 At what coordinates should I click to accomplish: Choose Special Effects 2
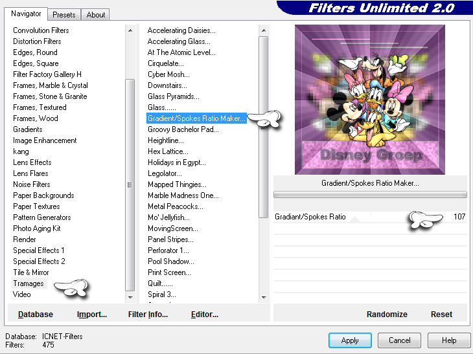(x=39, y=261)
